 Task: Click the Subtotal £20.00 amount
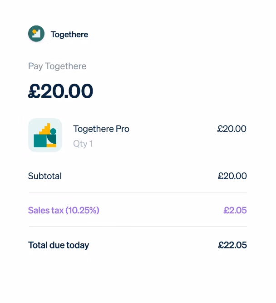pyautogui.click(x=232, y=176)
